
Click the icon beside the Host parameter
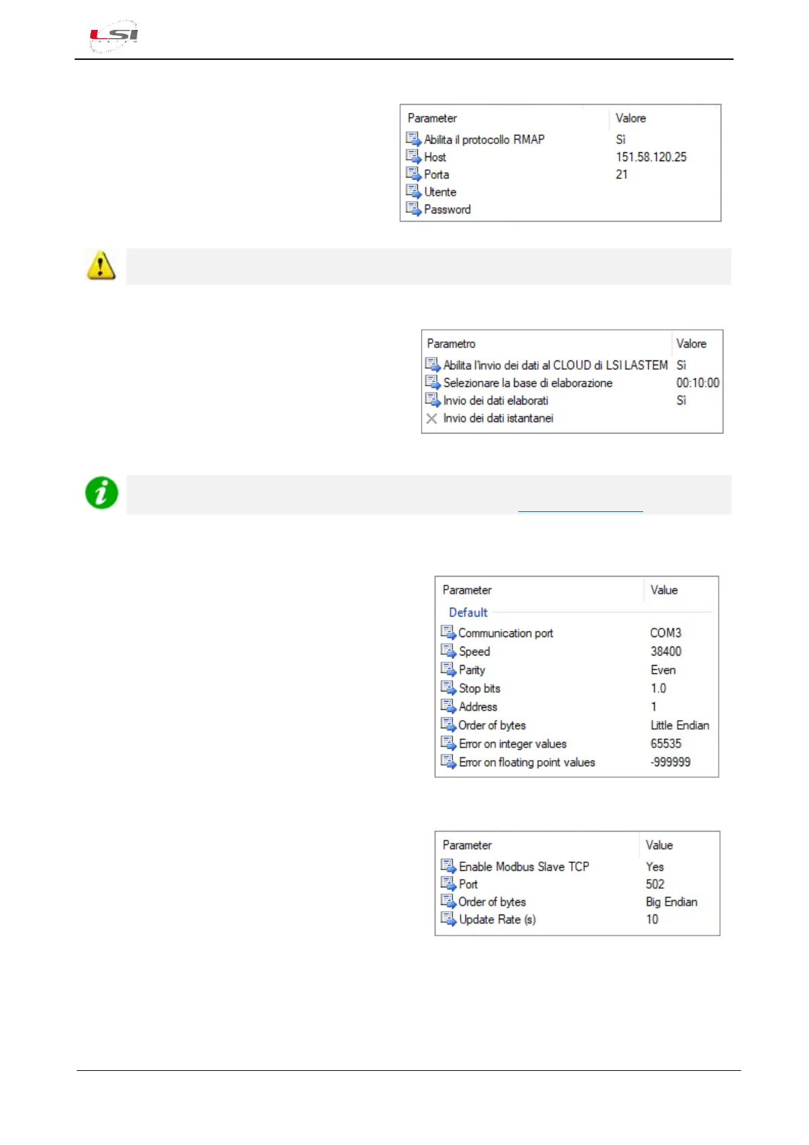coord(413,157)
